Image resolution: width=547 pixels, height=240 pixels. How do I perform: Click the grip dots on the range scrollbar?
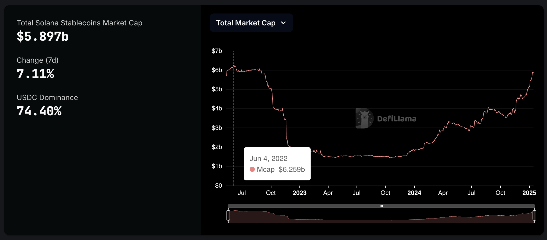pyautogui.click(x=381, y=206)
